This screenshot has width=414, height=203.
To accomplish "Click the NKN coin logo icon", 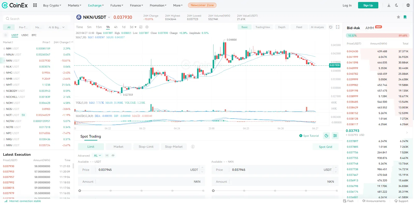I will (79, 17).
